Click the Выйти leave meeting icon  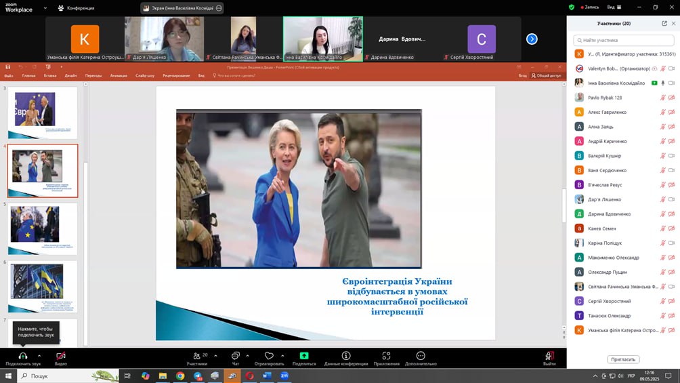click(549, 355)
